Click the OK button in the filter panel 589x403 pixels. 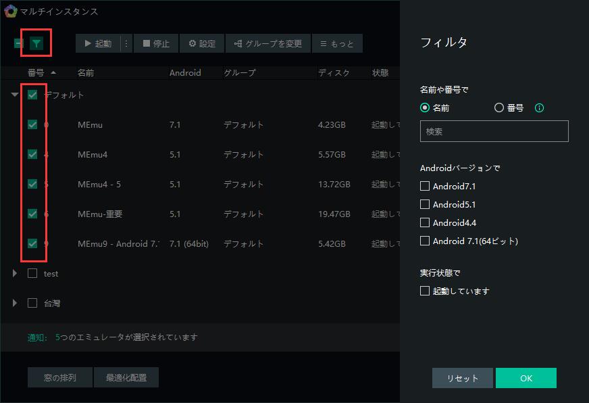526,378
